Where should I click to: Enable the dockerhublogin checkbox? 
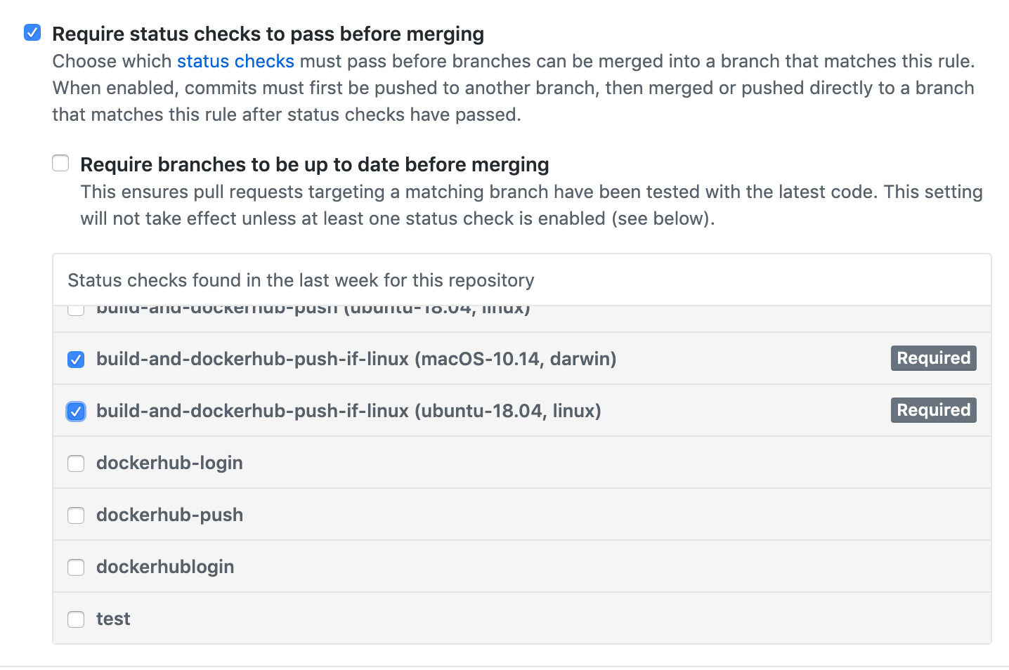click(76, 567)
